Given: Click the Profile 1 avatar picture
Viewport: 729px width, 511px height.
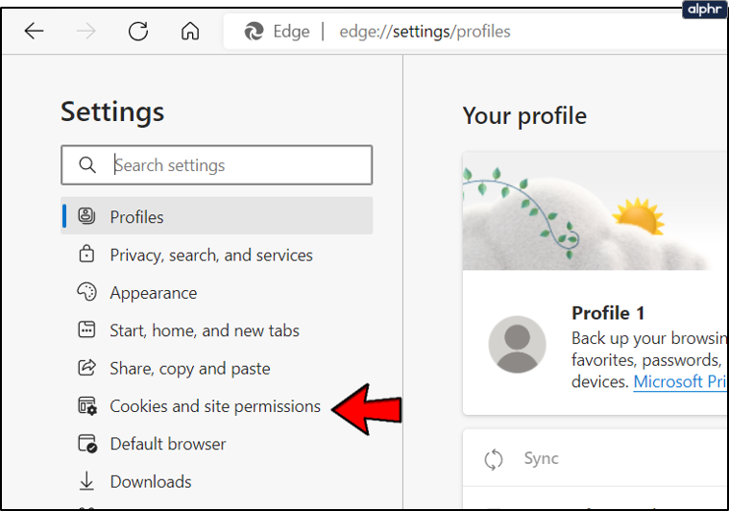Looking at the screenshot, I should point(518,344).
